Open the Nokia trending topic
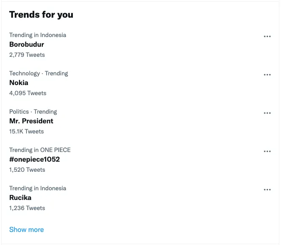This screenshot has height=245, width=281. 19,83
